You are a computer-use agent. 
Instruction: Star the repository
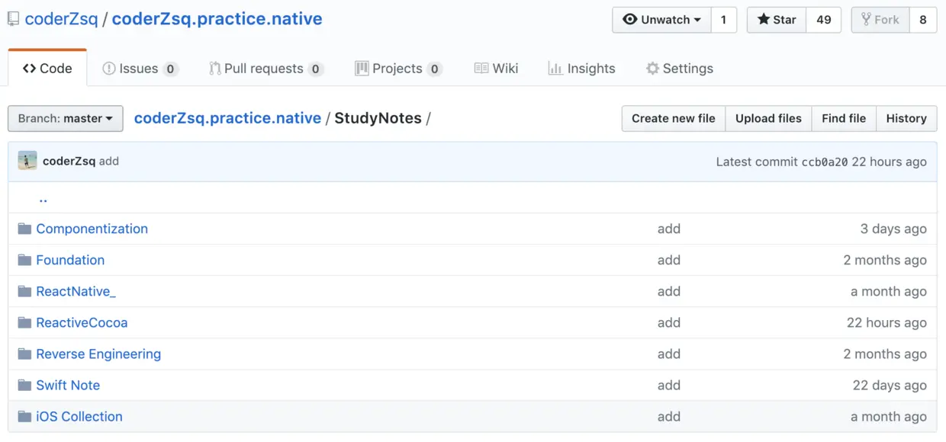click(x=776, y=20)
